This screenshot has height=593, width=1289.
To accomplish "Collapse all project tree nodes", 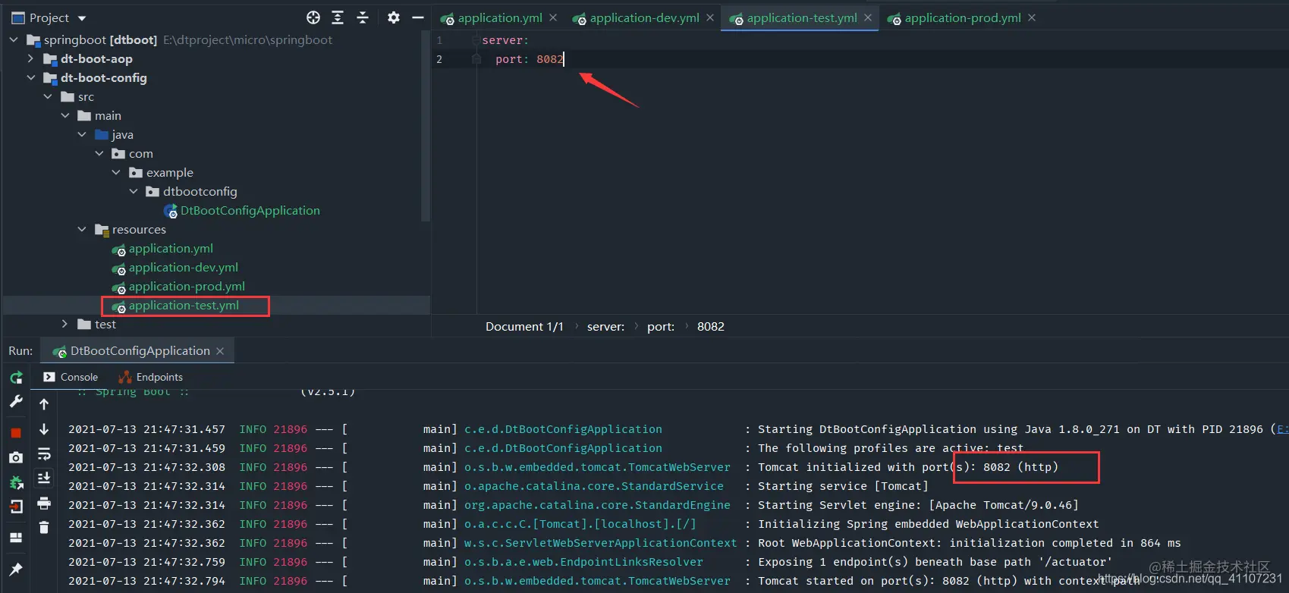I will point(363,17).
